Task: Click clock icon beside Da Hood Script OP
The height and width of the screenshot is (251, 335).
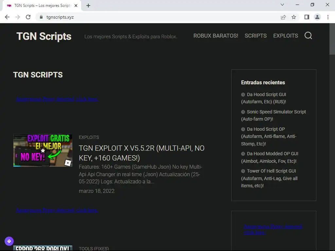Action: 243,129
